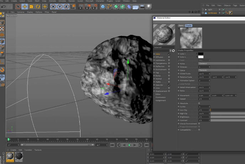Enable the Reflection channel checkbox

(x=169, y=66)
